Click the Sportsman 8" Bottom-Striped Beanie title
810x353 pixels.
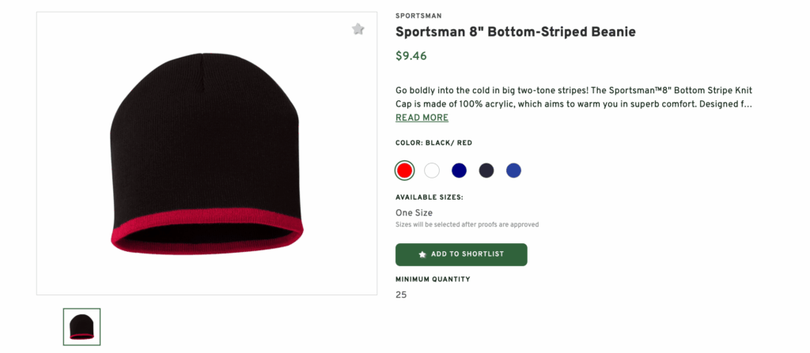[x=515, y=32]
